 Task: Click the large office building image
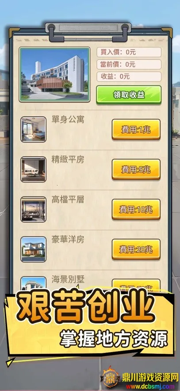click(54, 74)
